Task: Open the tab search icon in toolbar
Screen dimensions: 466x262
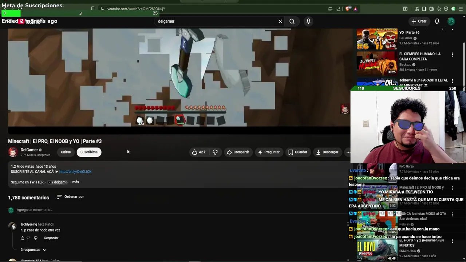Action: point(405,9)
